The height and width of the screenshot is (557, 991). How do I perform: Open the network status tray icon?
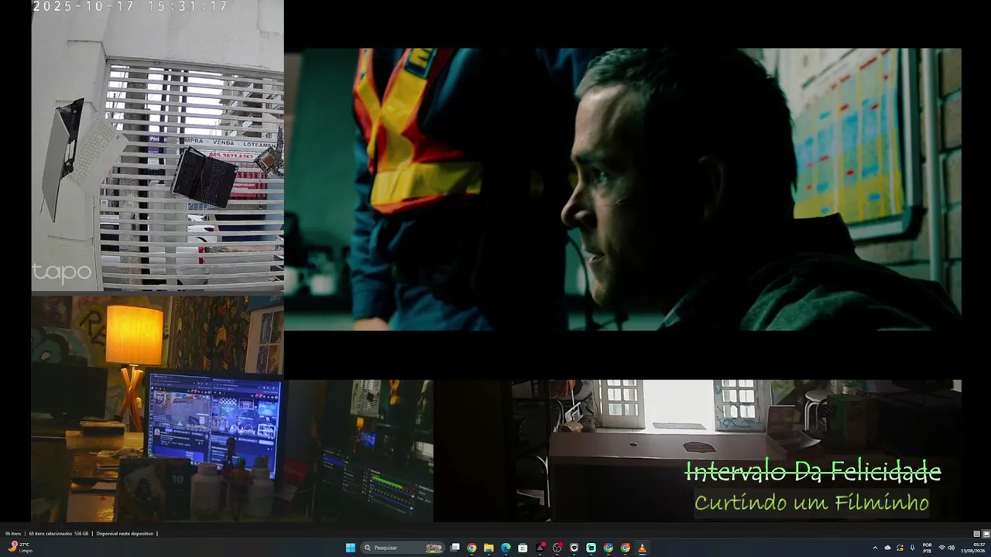pyautogui.click(x=941, y=548)
